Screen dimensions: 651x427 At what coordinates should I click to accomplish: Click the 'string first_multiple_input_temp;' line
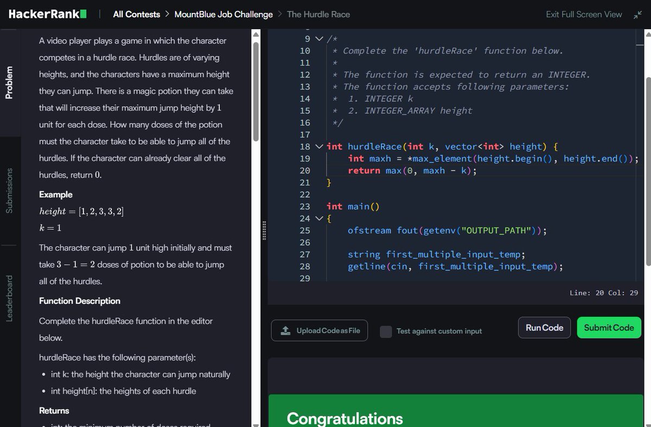(x=436, y=254)
